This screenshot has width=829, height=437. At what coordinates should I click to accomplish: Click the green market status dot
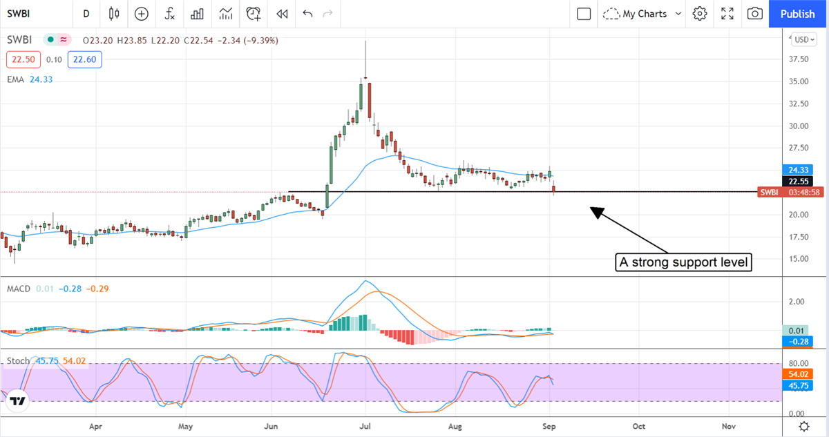[x=49, y=41]
